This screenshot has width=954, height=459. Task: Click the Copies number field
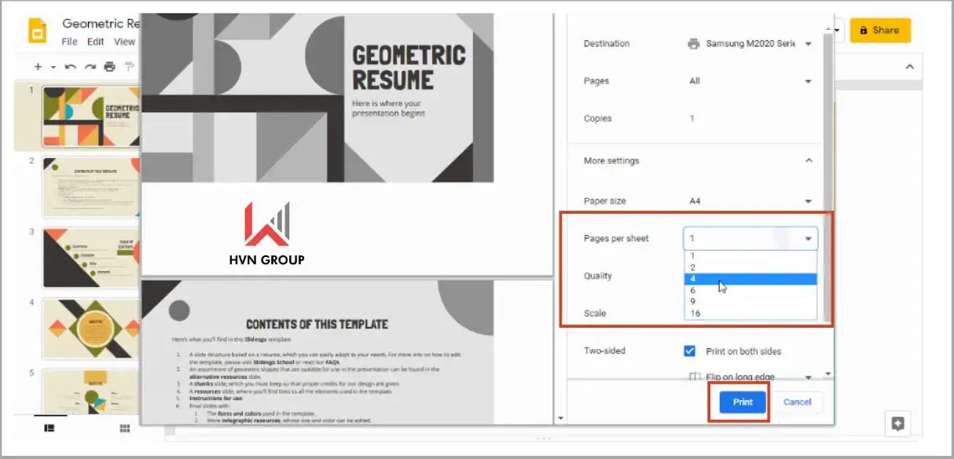tap(750, 119)
